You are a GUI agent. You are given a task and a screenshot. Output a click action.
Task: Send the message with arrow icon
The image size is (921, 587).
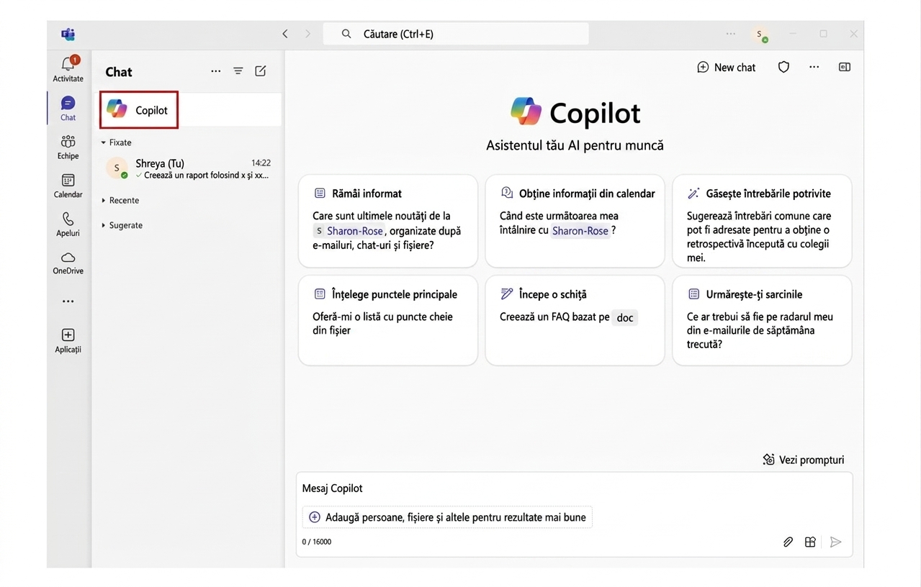[x=835, y=542]
